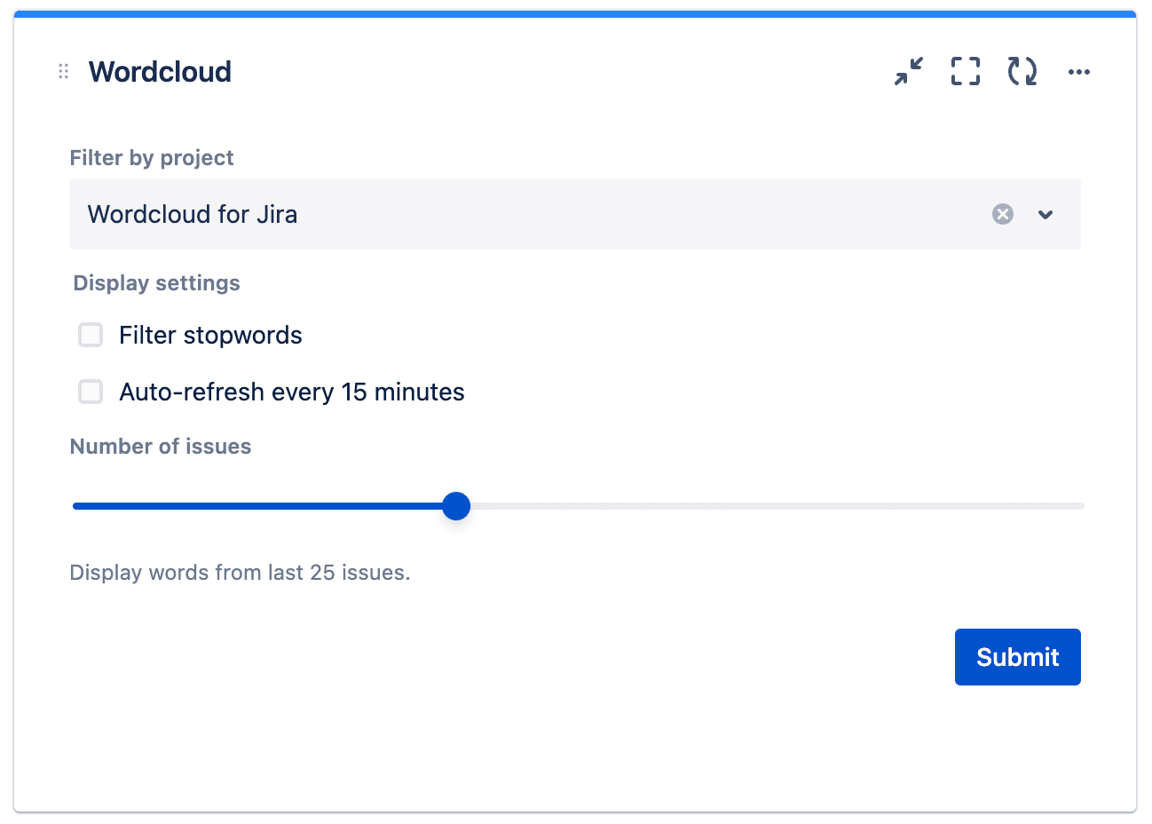Click the grey unfilled part of the issues slider
This screenshot has height=824, width=1152.
777,506
